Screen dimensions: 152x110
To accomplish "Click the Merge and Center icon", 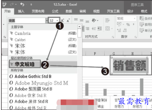I will [x=108, y=28].
